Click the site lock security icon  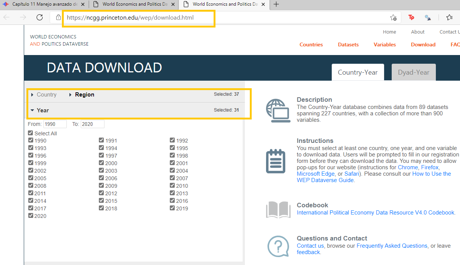[x=58, y=17]
